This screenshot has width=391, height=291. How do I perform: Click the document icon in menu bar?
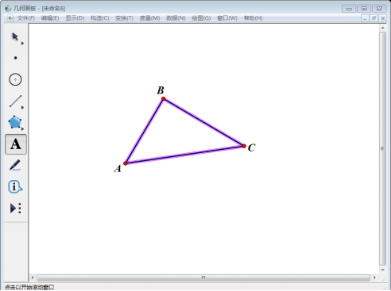[10, 18]
